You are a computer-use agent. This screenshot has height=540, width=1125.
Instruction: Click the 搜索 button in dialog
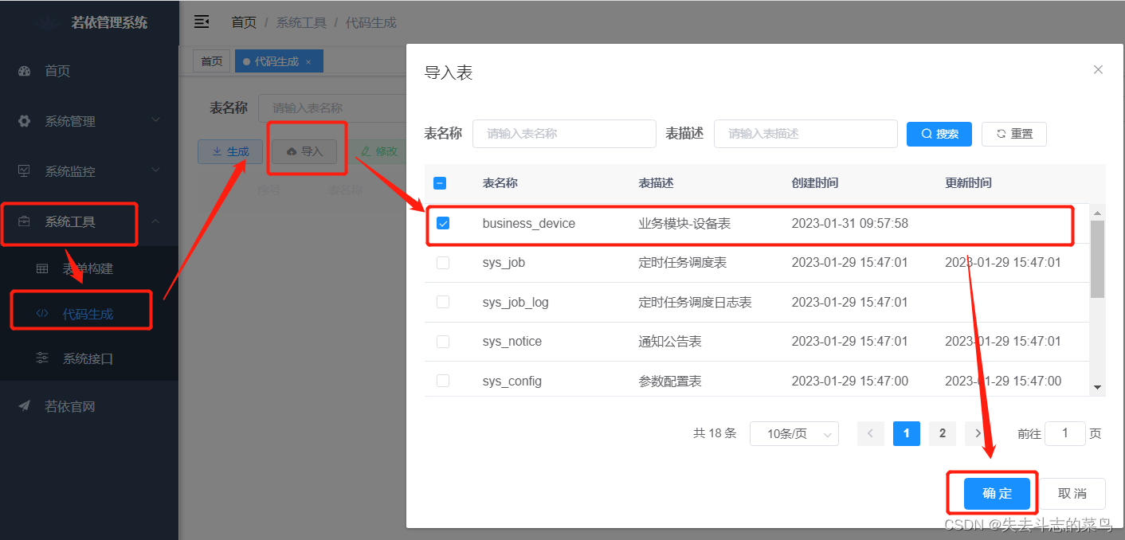[939, 134]
